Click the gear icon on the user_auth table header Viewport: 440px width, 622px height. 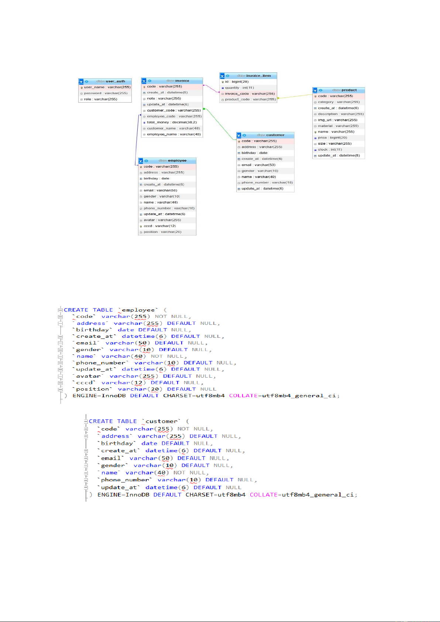tap(86, 82)
